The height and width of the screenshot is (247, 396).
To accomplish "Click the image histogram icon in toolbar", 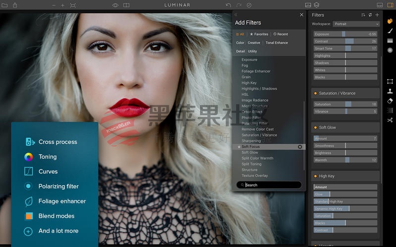I will coord(308,5).
